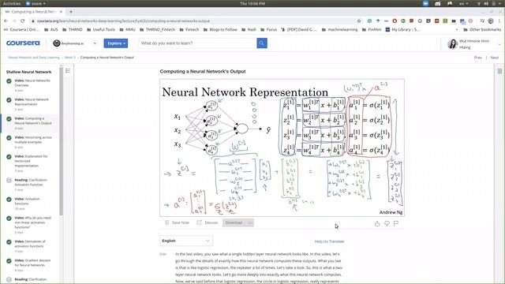The width and height of the screenshot is (505, 284).
Task: Open the zoom app menu in top bar
Action: (36, 3)
